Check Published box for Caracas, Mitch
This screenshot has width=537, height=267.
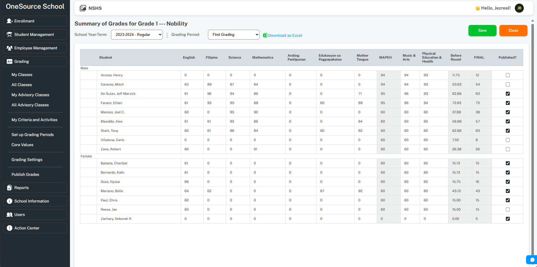tap(507, 84)
